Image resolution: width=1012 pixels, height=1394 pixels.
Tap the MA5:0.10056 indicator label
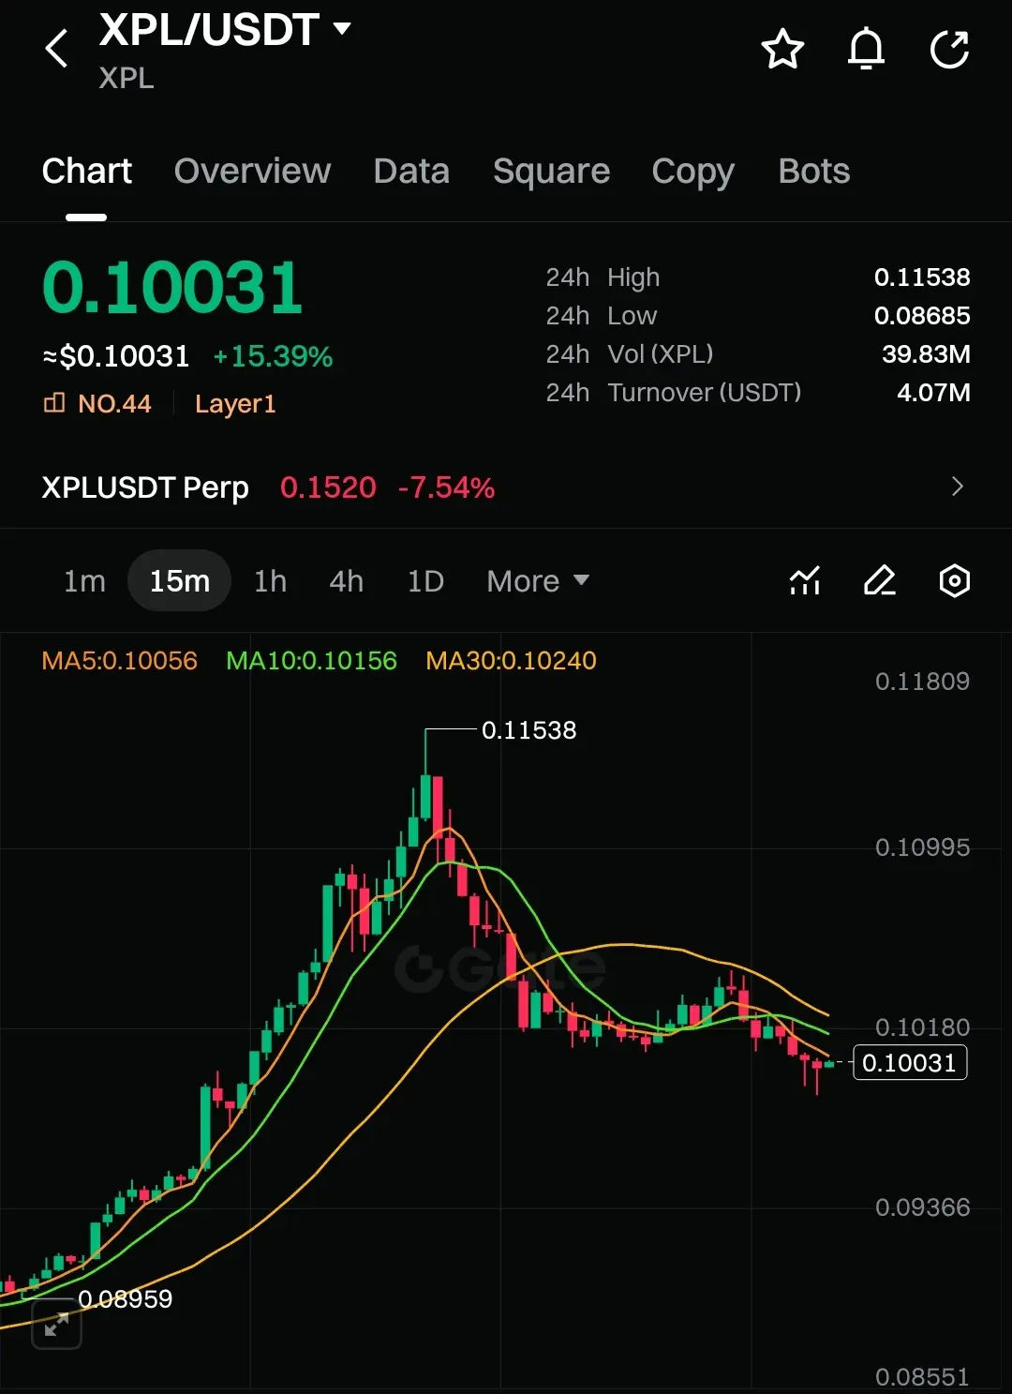(120, 661)
